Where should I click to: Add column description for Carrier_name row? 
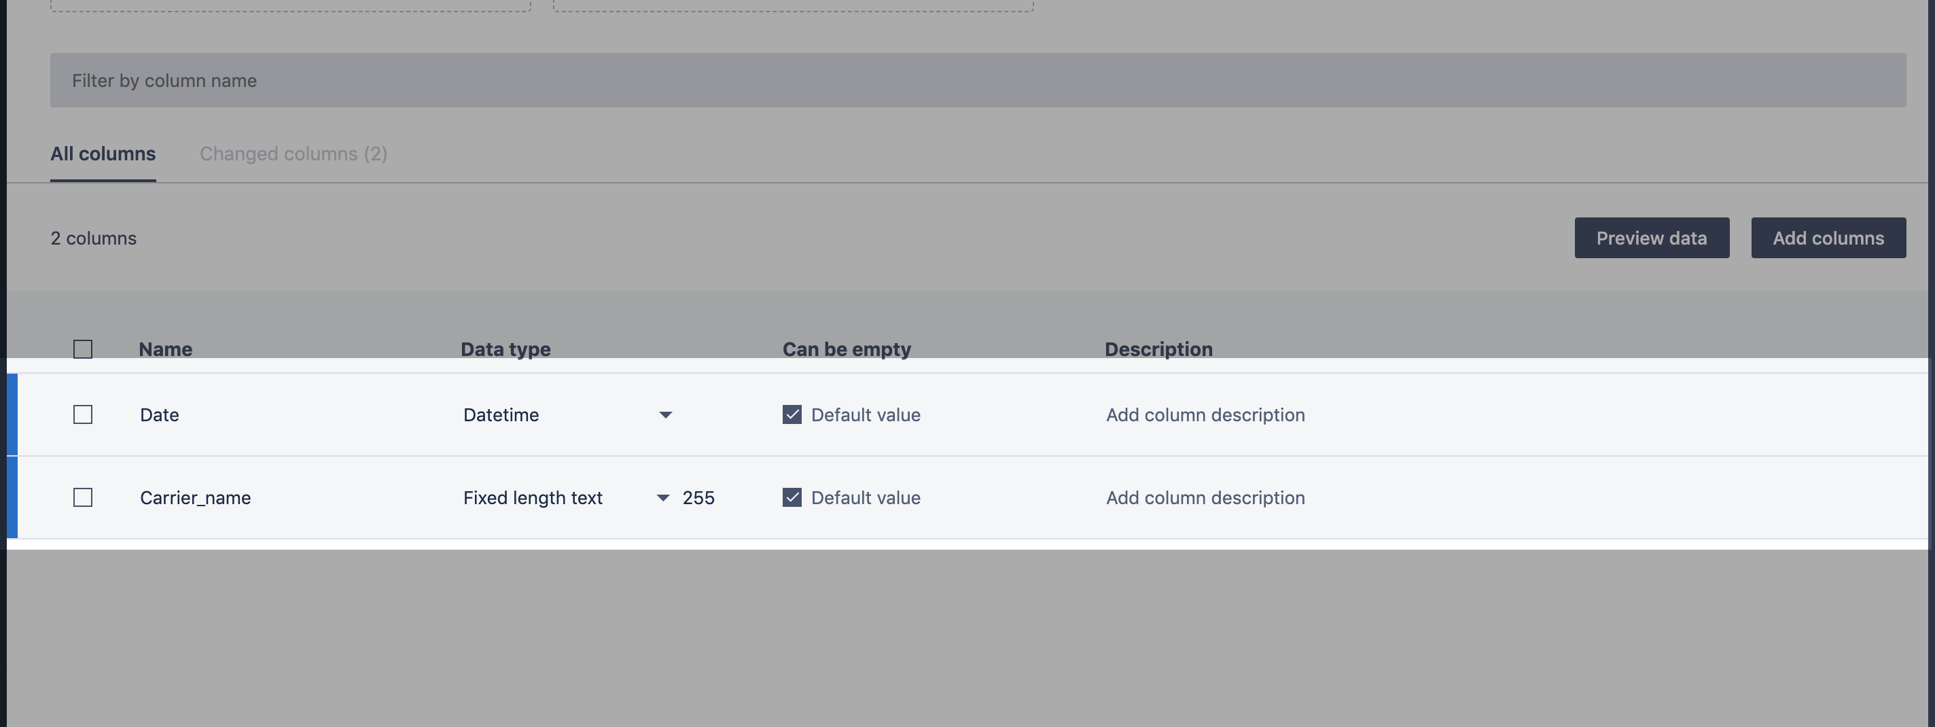pyautogui.click(x=1205, y=497)
